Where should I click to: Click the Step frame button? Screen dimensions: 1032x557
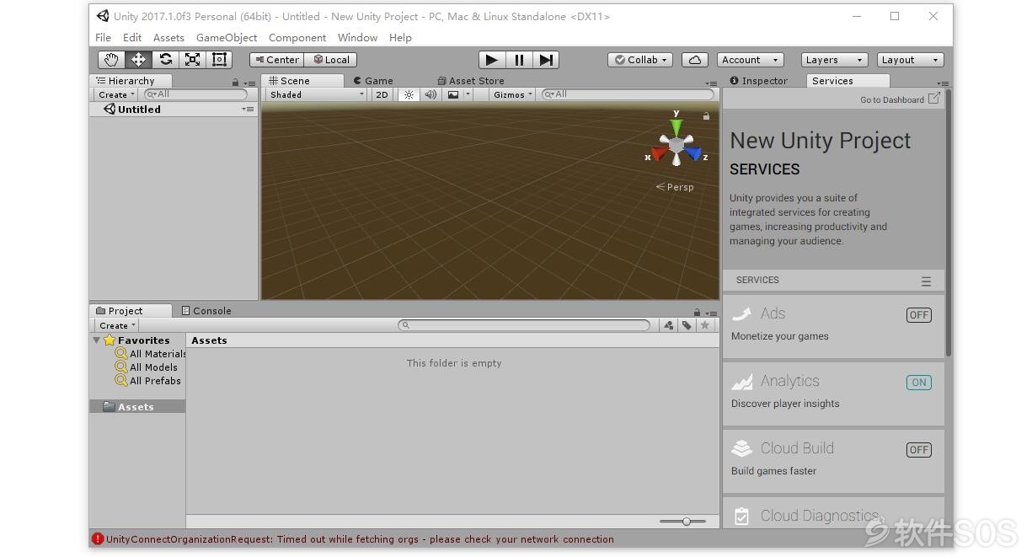[546, 60]
